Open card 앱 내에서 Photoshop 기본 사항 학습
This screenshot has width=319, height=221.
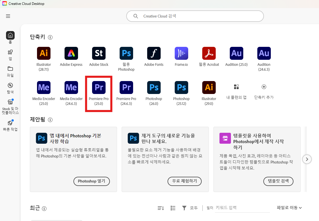73,159
